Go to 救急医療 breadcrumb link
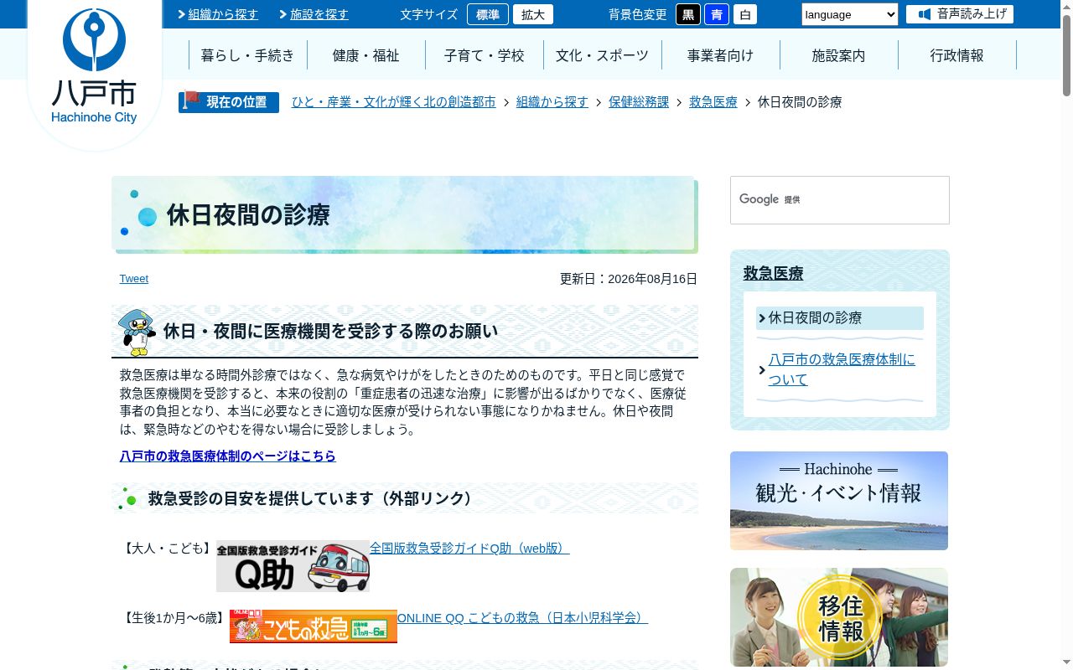 (x=713, y=102)
